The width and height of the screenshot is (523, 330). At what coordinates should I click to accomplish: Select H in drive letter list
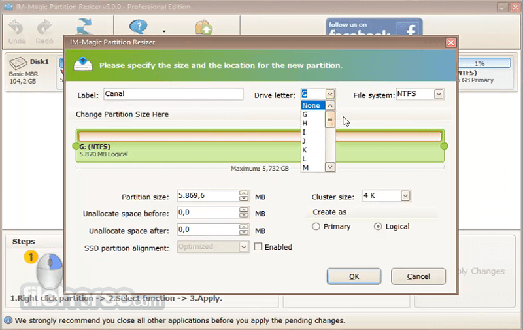[313, 124]
